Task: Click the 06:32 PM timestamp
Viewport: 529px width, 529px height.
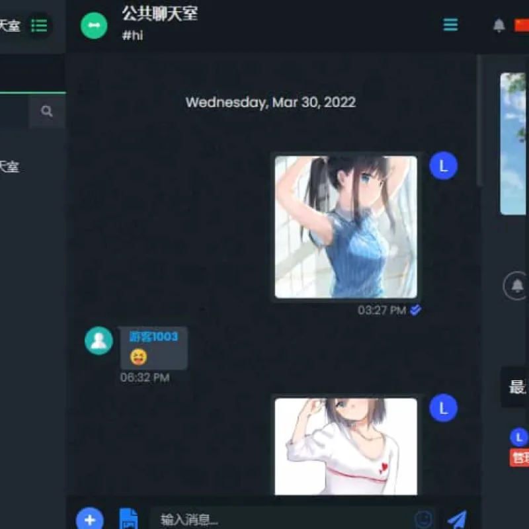Action: [145, 378]
